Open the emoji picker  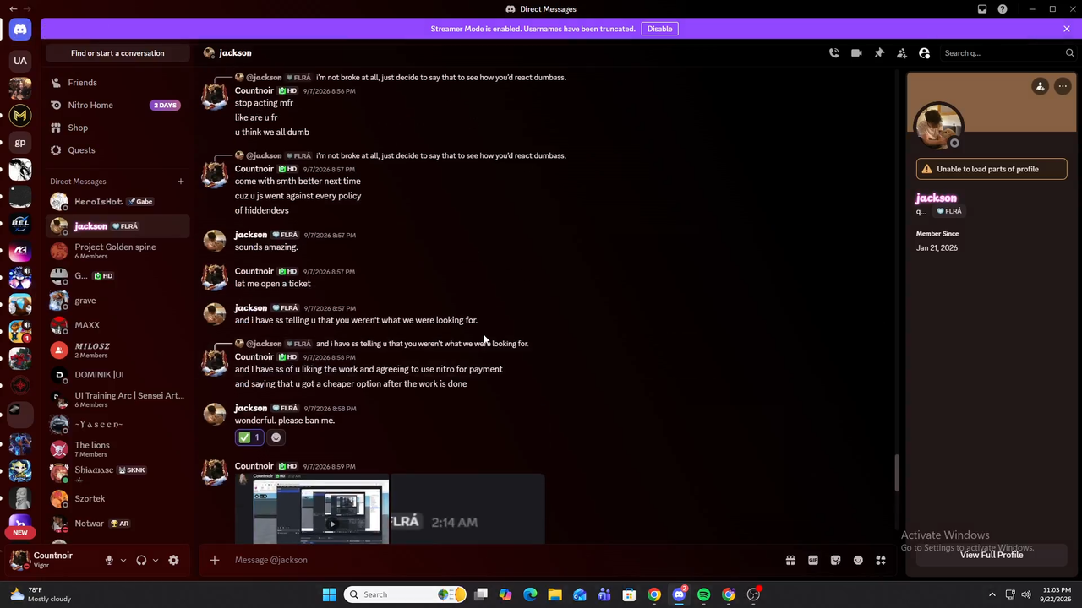[858, 560]
